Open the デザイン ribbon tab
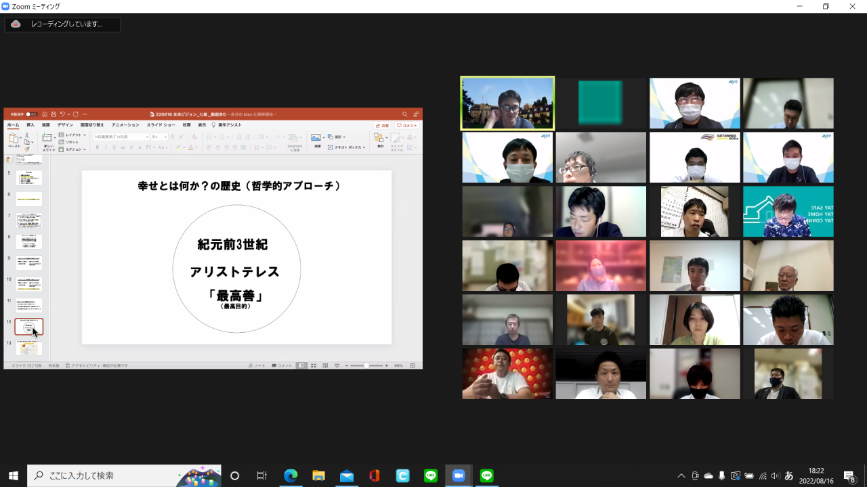867x487 pixels. pyautogui.click(x=65, y=125)
